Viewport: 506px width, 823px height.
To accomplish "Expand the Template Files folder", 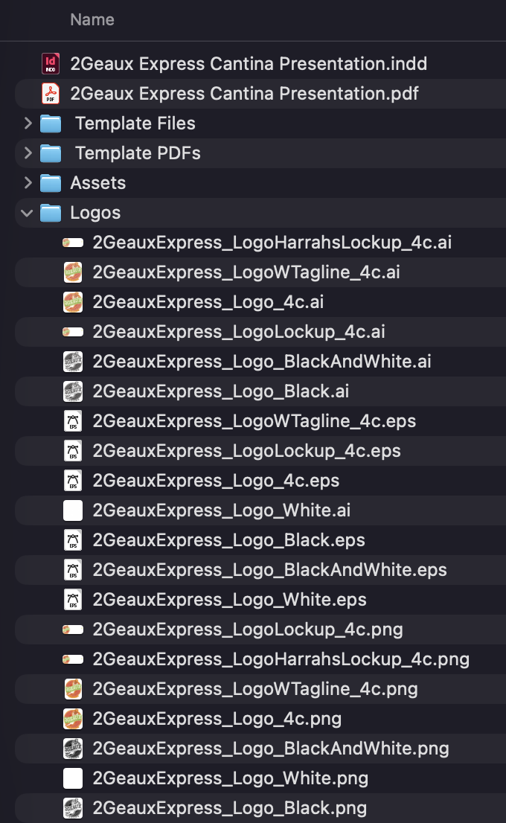I will [28, 124].
